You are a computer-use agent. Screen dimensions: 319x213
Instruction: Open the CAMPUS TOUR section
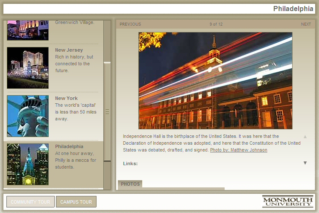[76, 202]
